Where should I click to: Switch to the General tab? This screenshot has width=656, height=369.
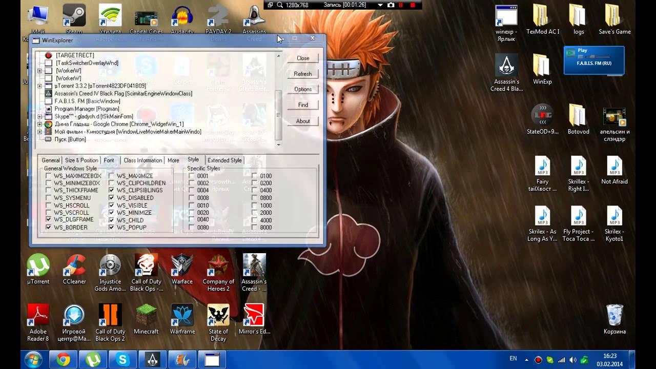coord(51,160)
